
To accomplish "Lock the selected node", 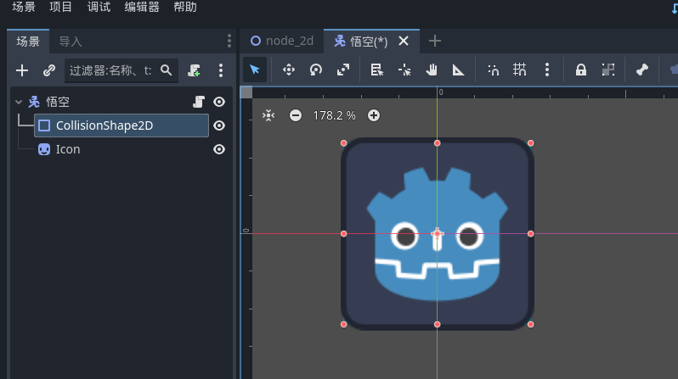I will tap(581, 70).
